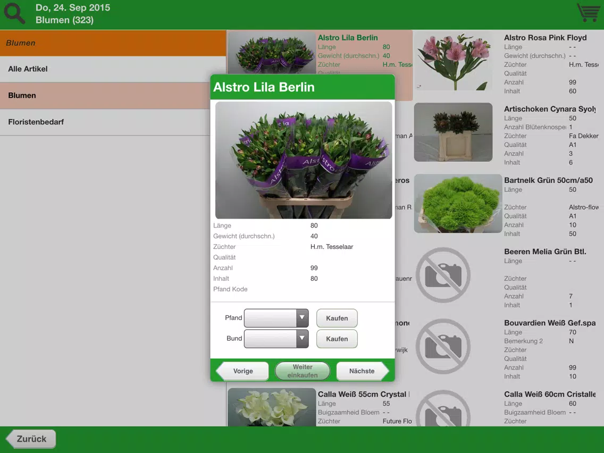The image size is (604, 453).
Task: Click the orange Blumen header
Action: (x=113, y=43)
